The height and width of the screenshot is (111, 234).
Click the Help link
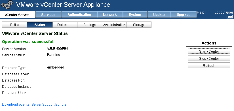click(201, 12)
